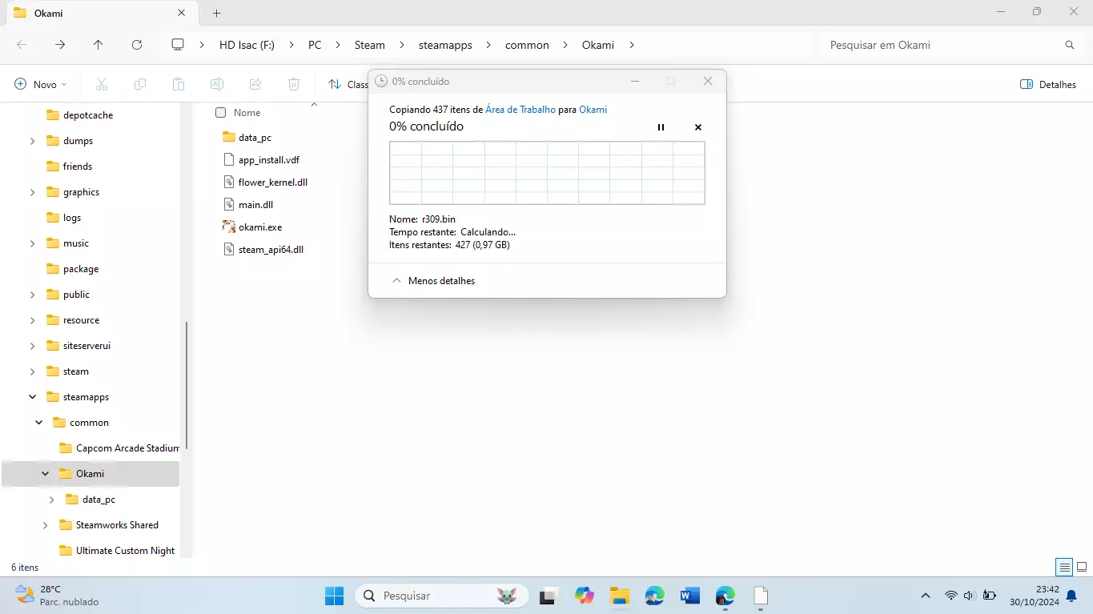
Task: Click the Delete trash icon in toolbar
Action: (x=294, y=84)
